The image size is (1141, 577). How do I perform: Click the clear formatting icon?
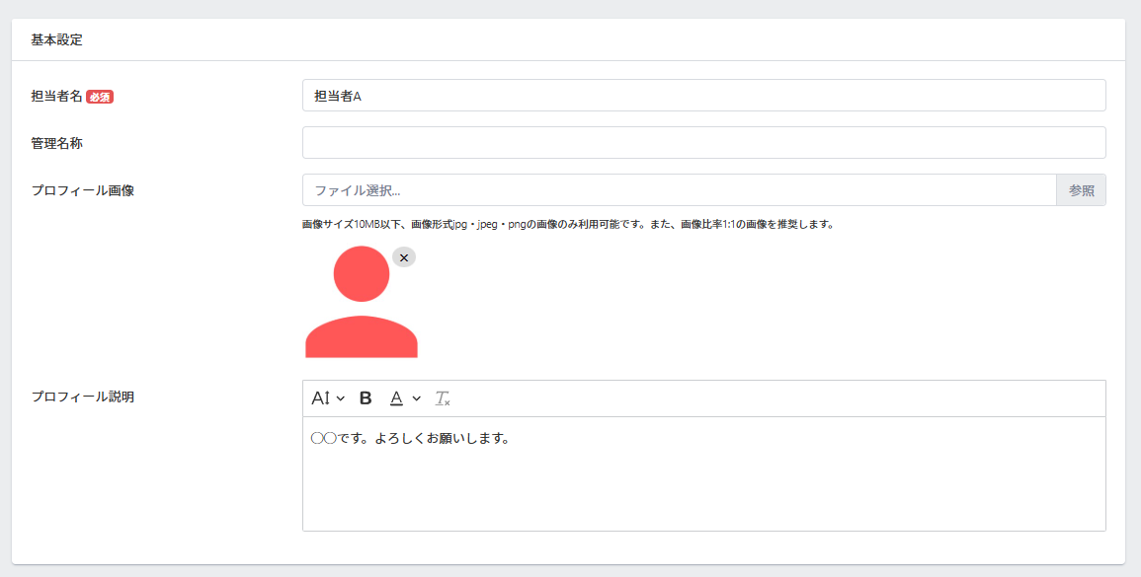(x=443, y=398)
